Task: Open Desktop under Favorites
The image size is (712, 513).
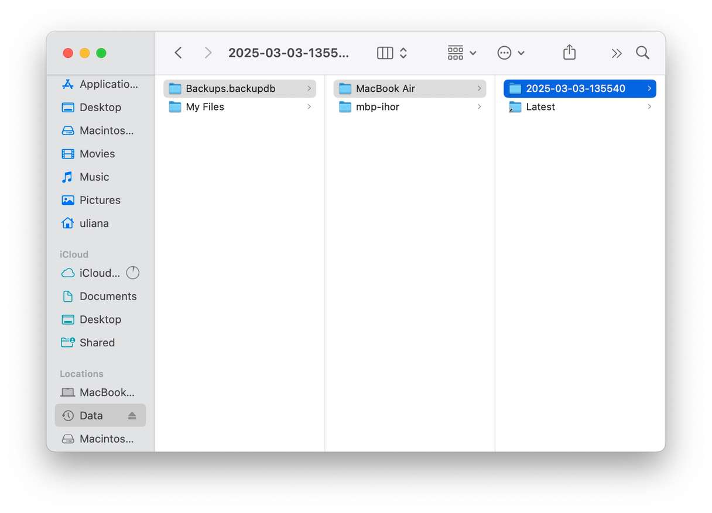Action: pyautogui.click(x=100, y=108)
